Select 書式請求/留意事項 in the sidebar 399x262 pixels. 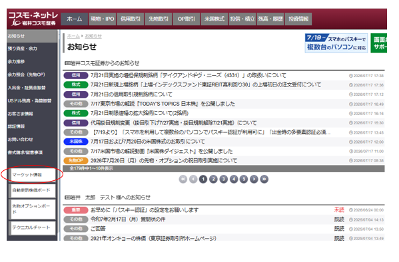[x=32, y=152]
